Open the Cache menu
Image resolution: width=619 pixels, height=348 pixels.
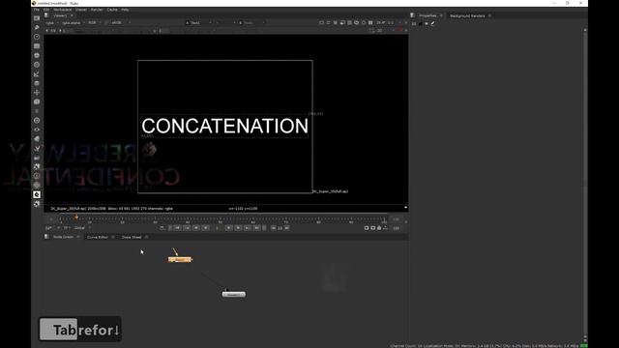112,10
